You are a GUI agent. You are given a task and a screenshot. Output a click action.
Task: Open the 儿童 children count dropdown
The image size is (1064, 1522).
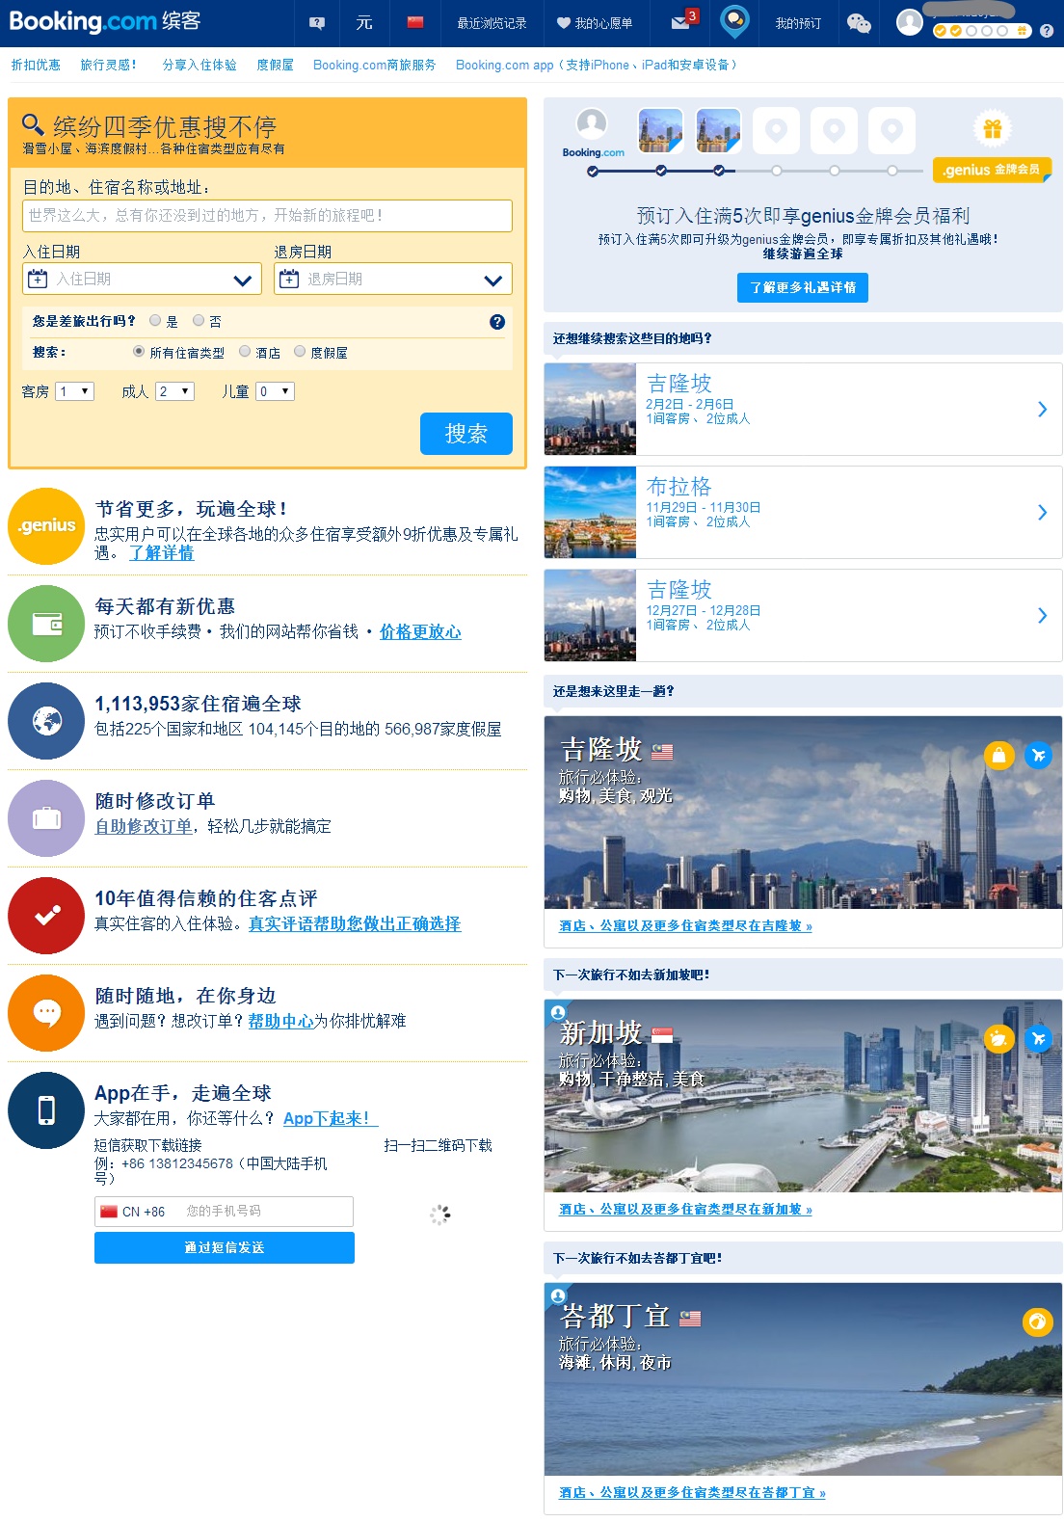[x=275, y=391]
